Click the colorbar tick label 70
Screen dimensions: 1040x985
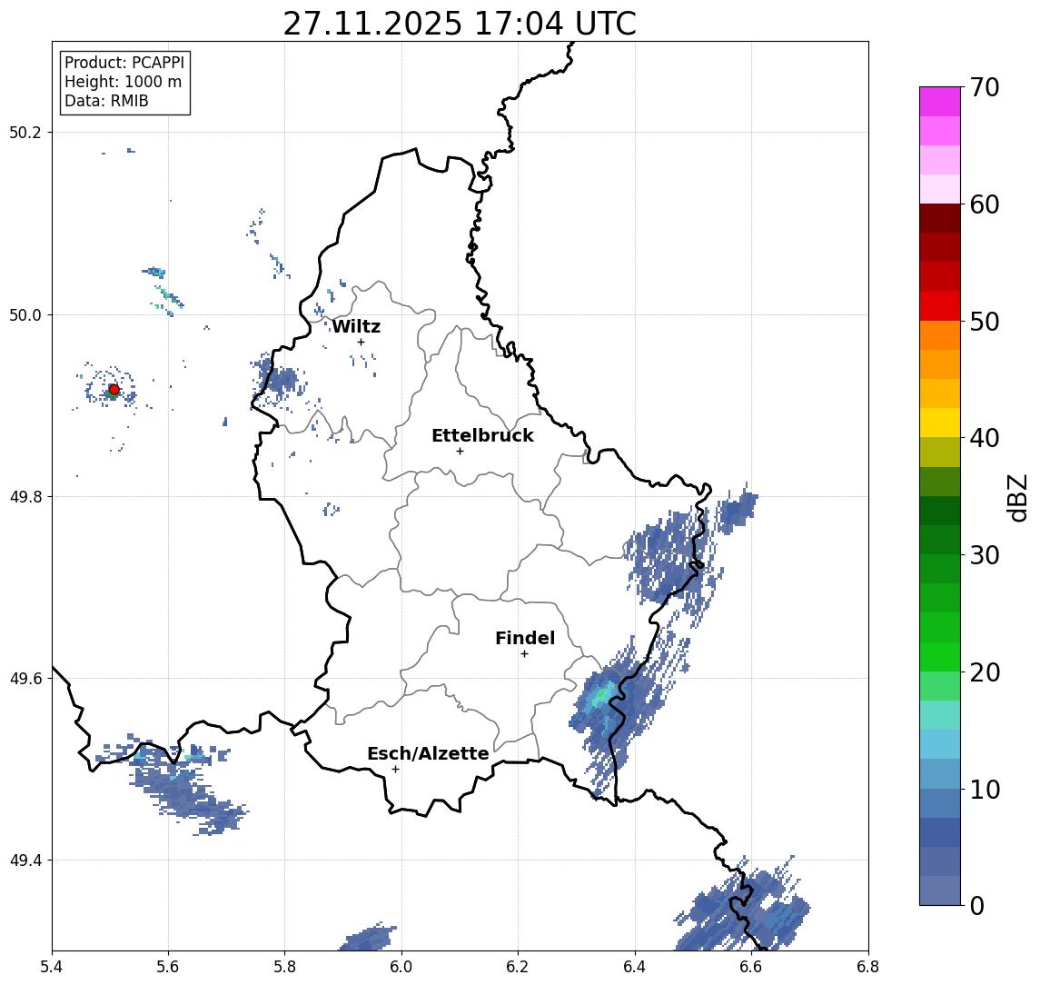985,87
